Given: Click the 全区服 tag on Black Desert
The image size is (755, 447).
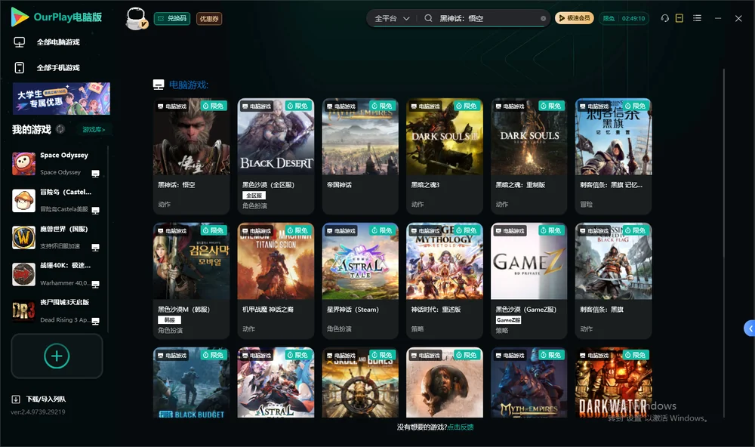Looking at the screenshot, I should (254, 196).
